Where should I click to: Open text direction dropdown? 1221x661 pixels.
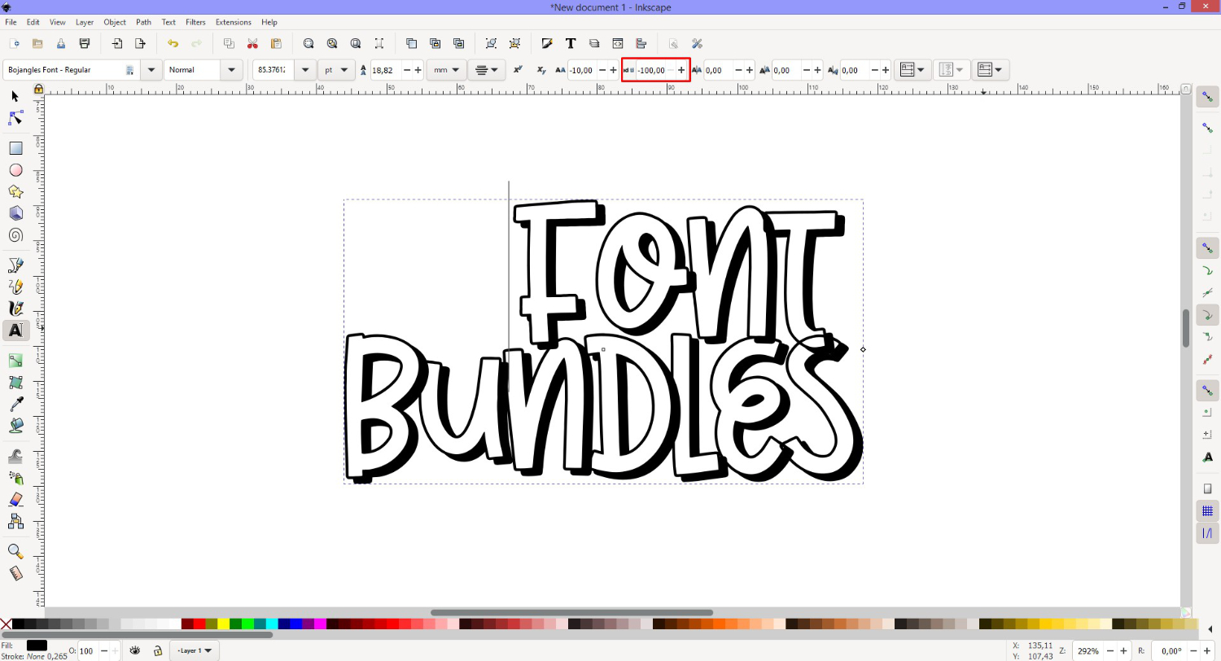991,70
